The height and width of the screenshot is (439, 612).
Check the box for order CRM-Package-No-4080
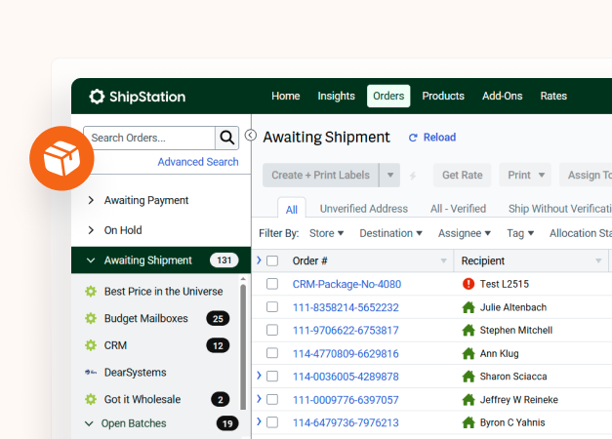272,284
